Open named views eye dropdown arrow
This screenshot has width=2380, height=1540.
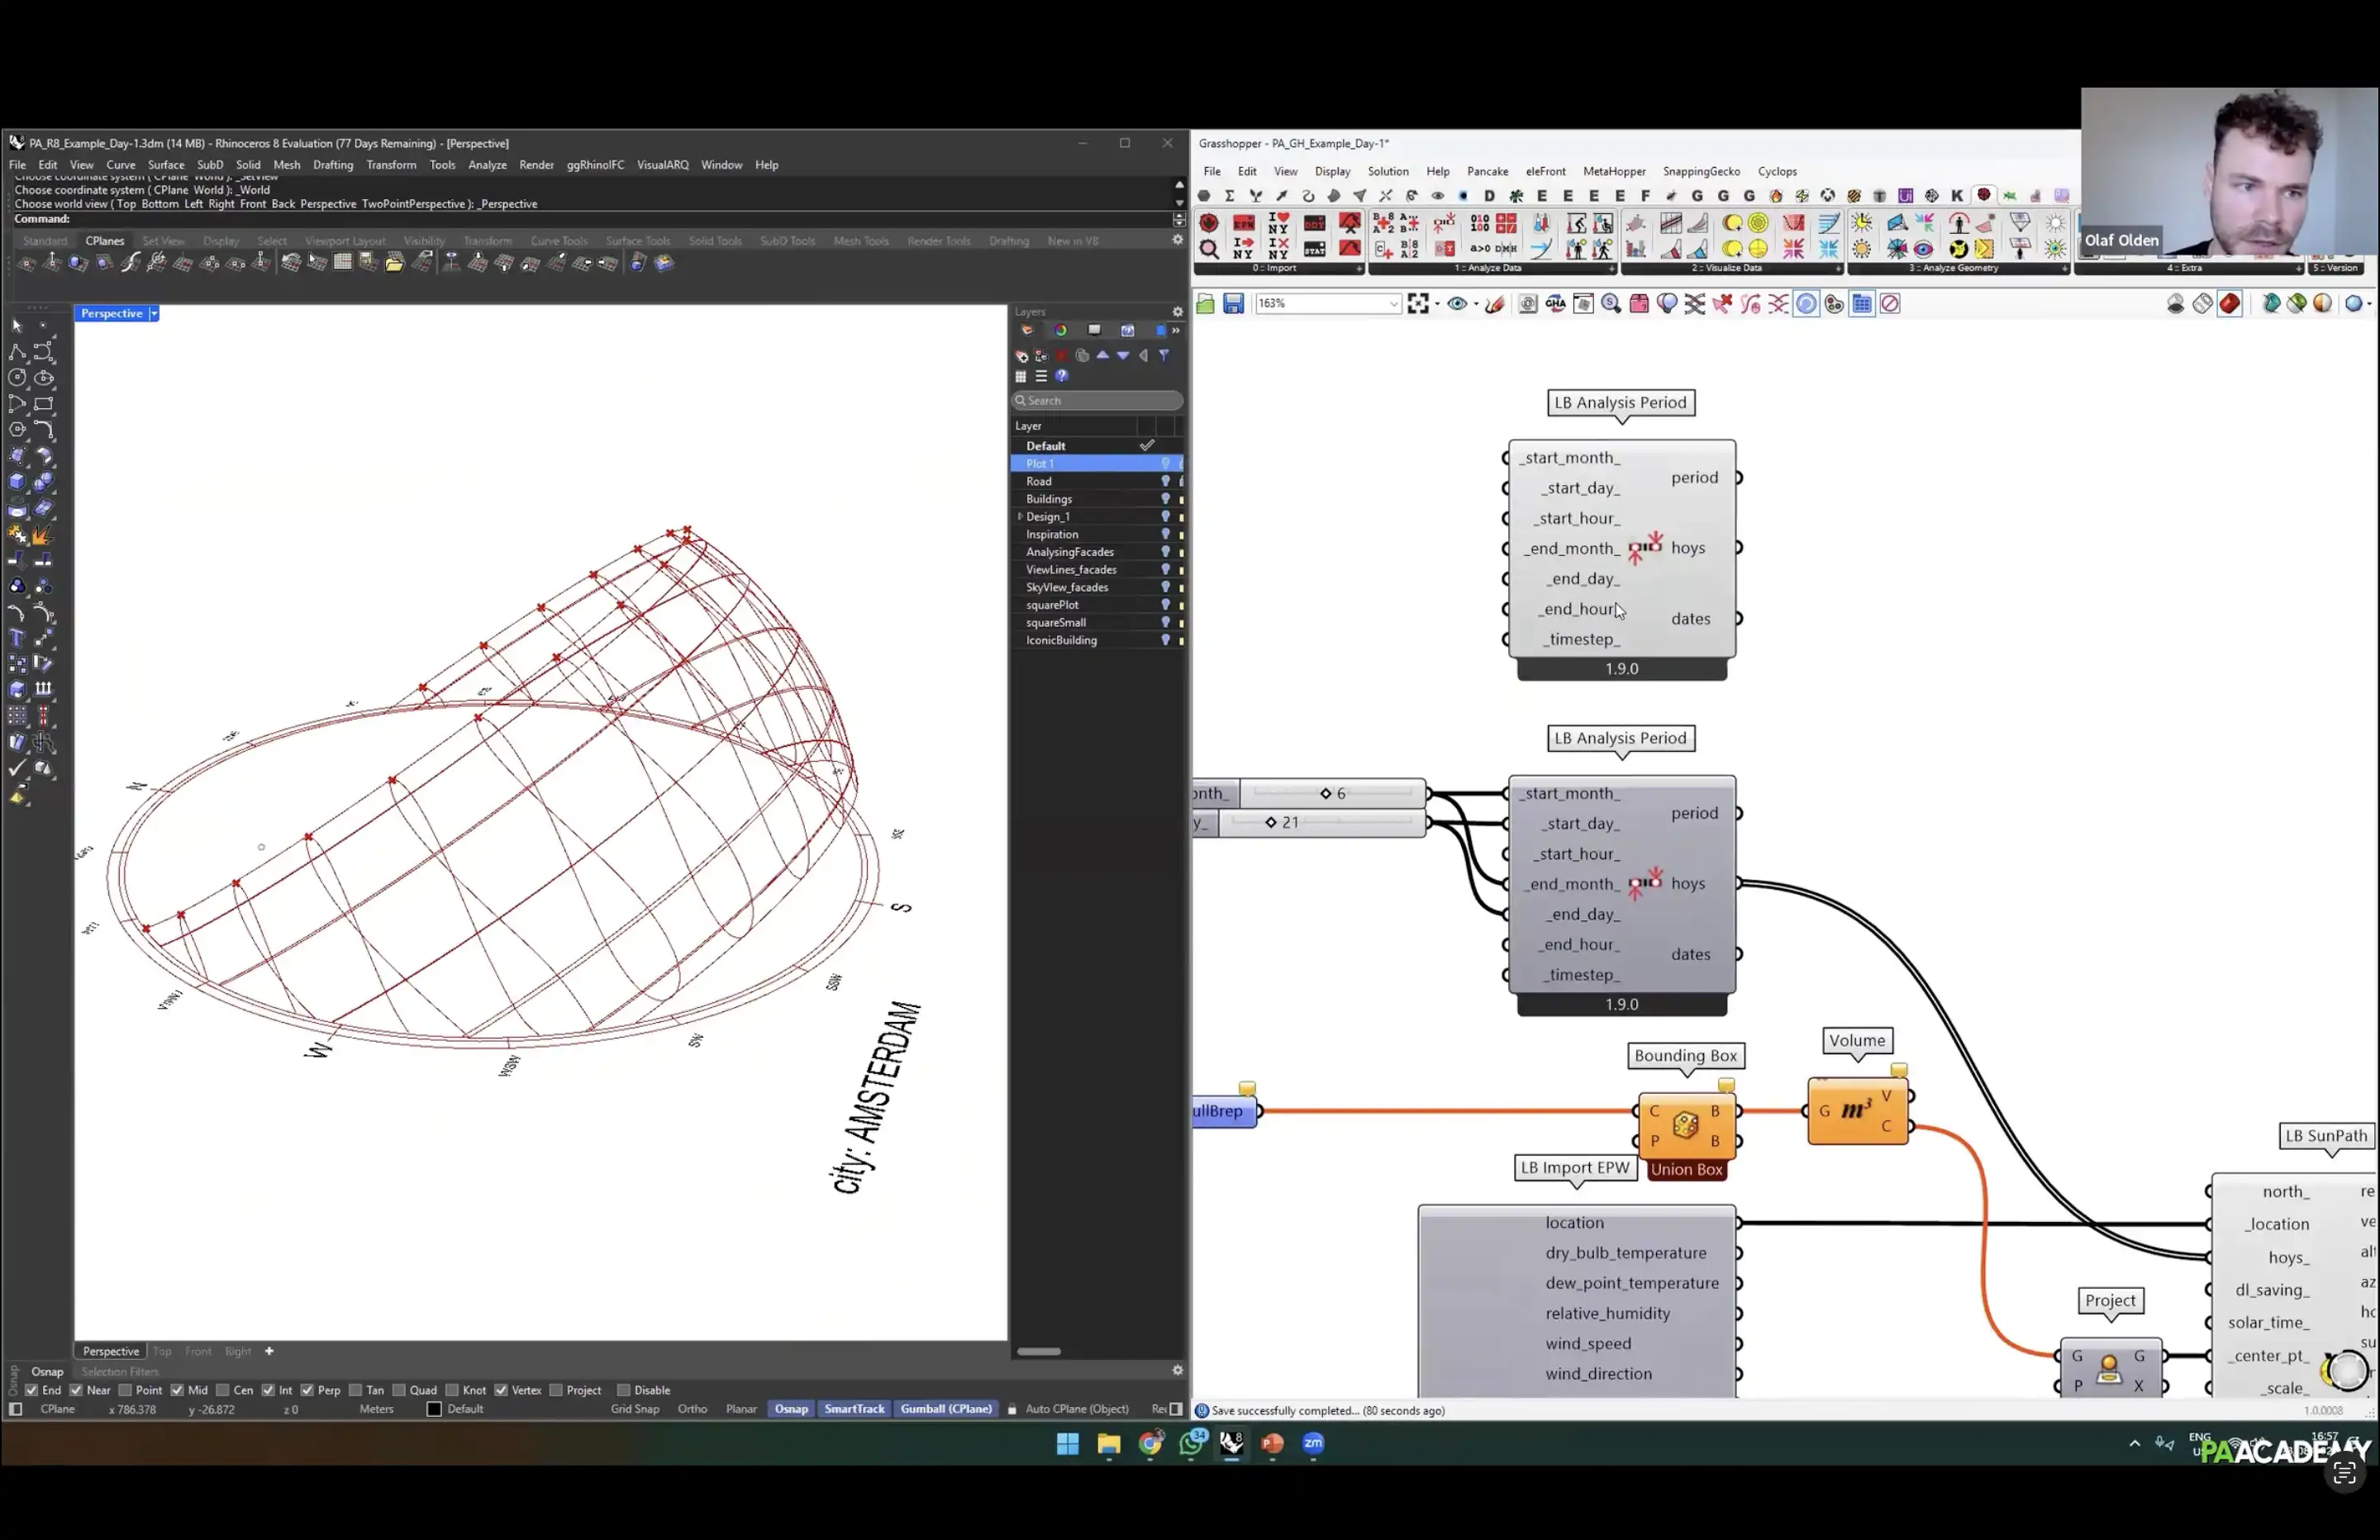[x=1476, y=304]
